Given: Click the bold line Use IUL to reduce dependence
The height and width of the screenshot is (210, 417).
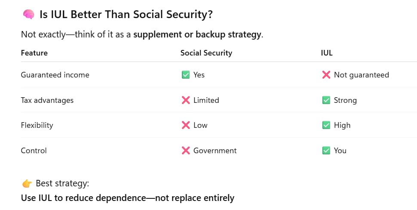Looking at the screenshot, I should click(127, 198).
